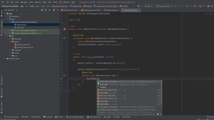Open the Problems tool window
This screenshot has width=214, height=120.
click(36, 117)
